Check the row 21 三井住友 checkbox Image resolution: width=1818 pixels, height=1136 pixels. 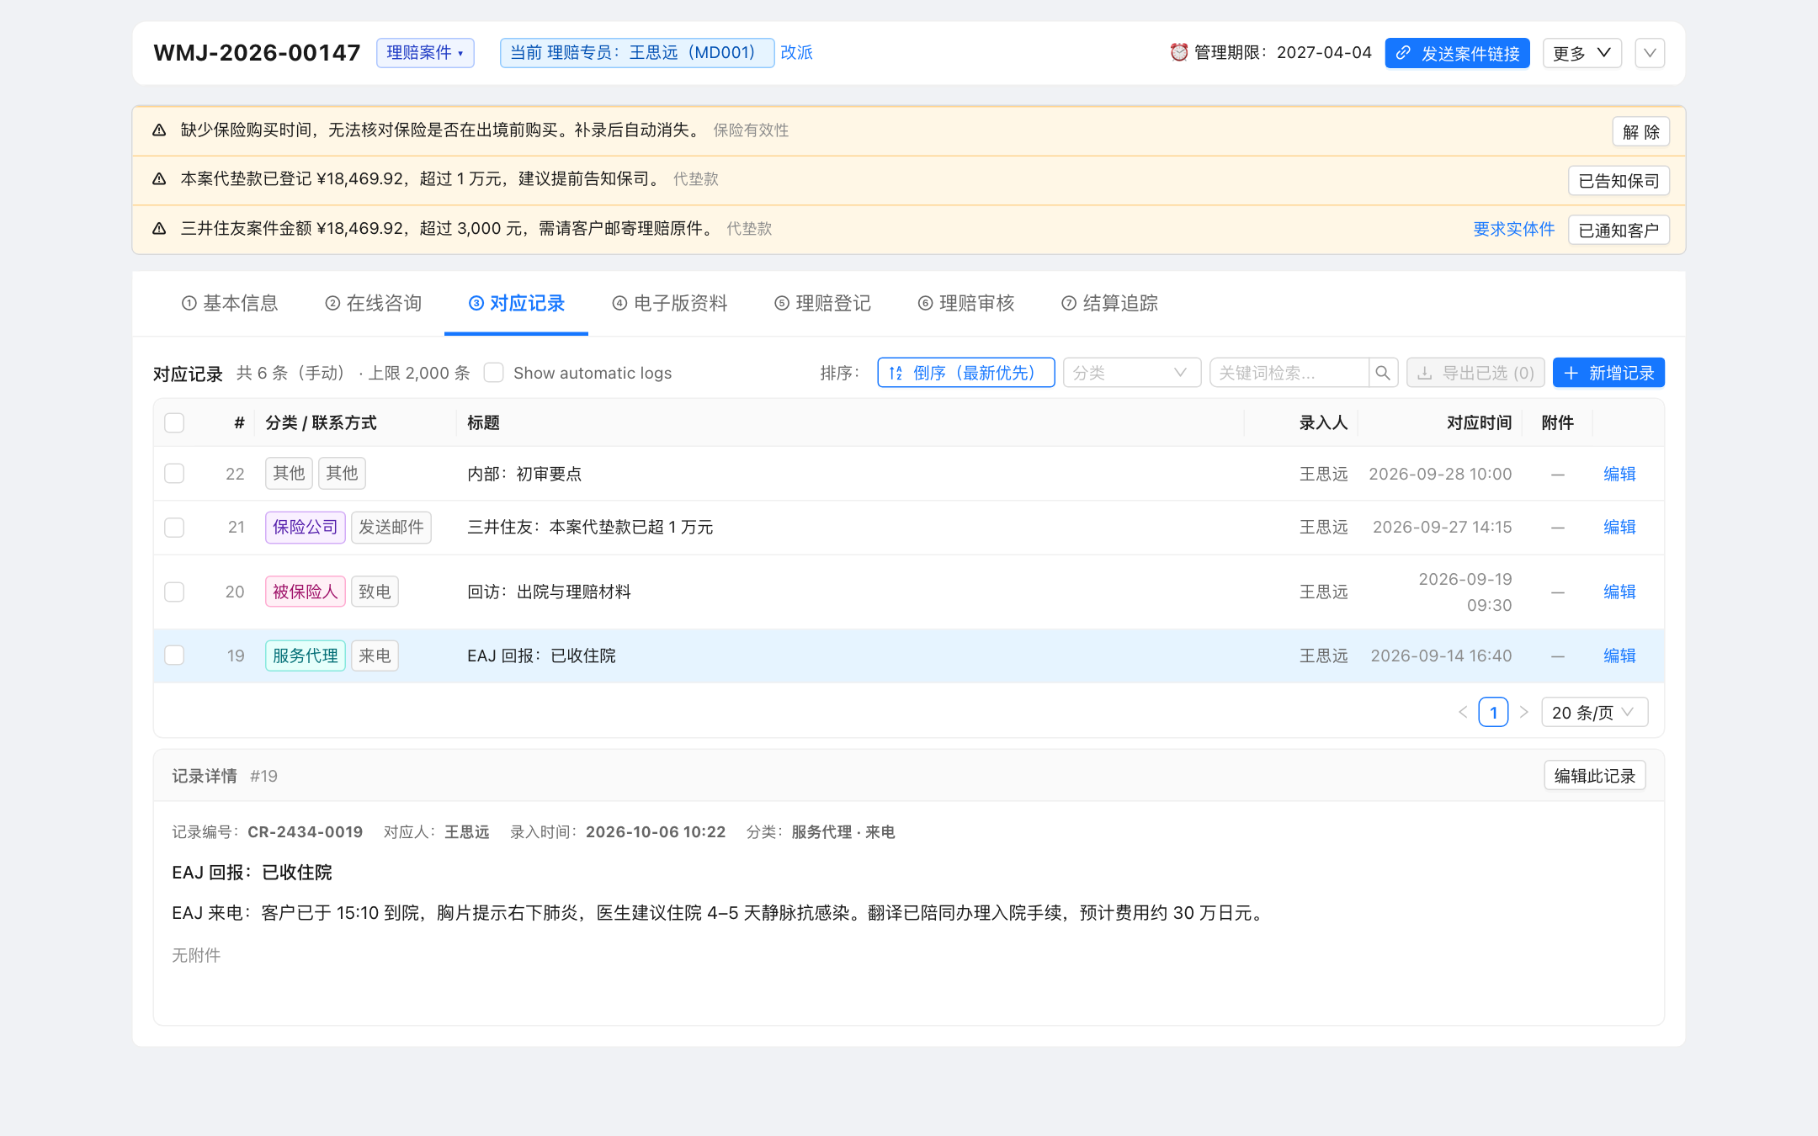[x=174, y=528]
